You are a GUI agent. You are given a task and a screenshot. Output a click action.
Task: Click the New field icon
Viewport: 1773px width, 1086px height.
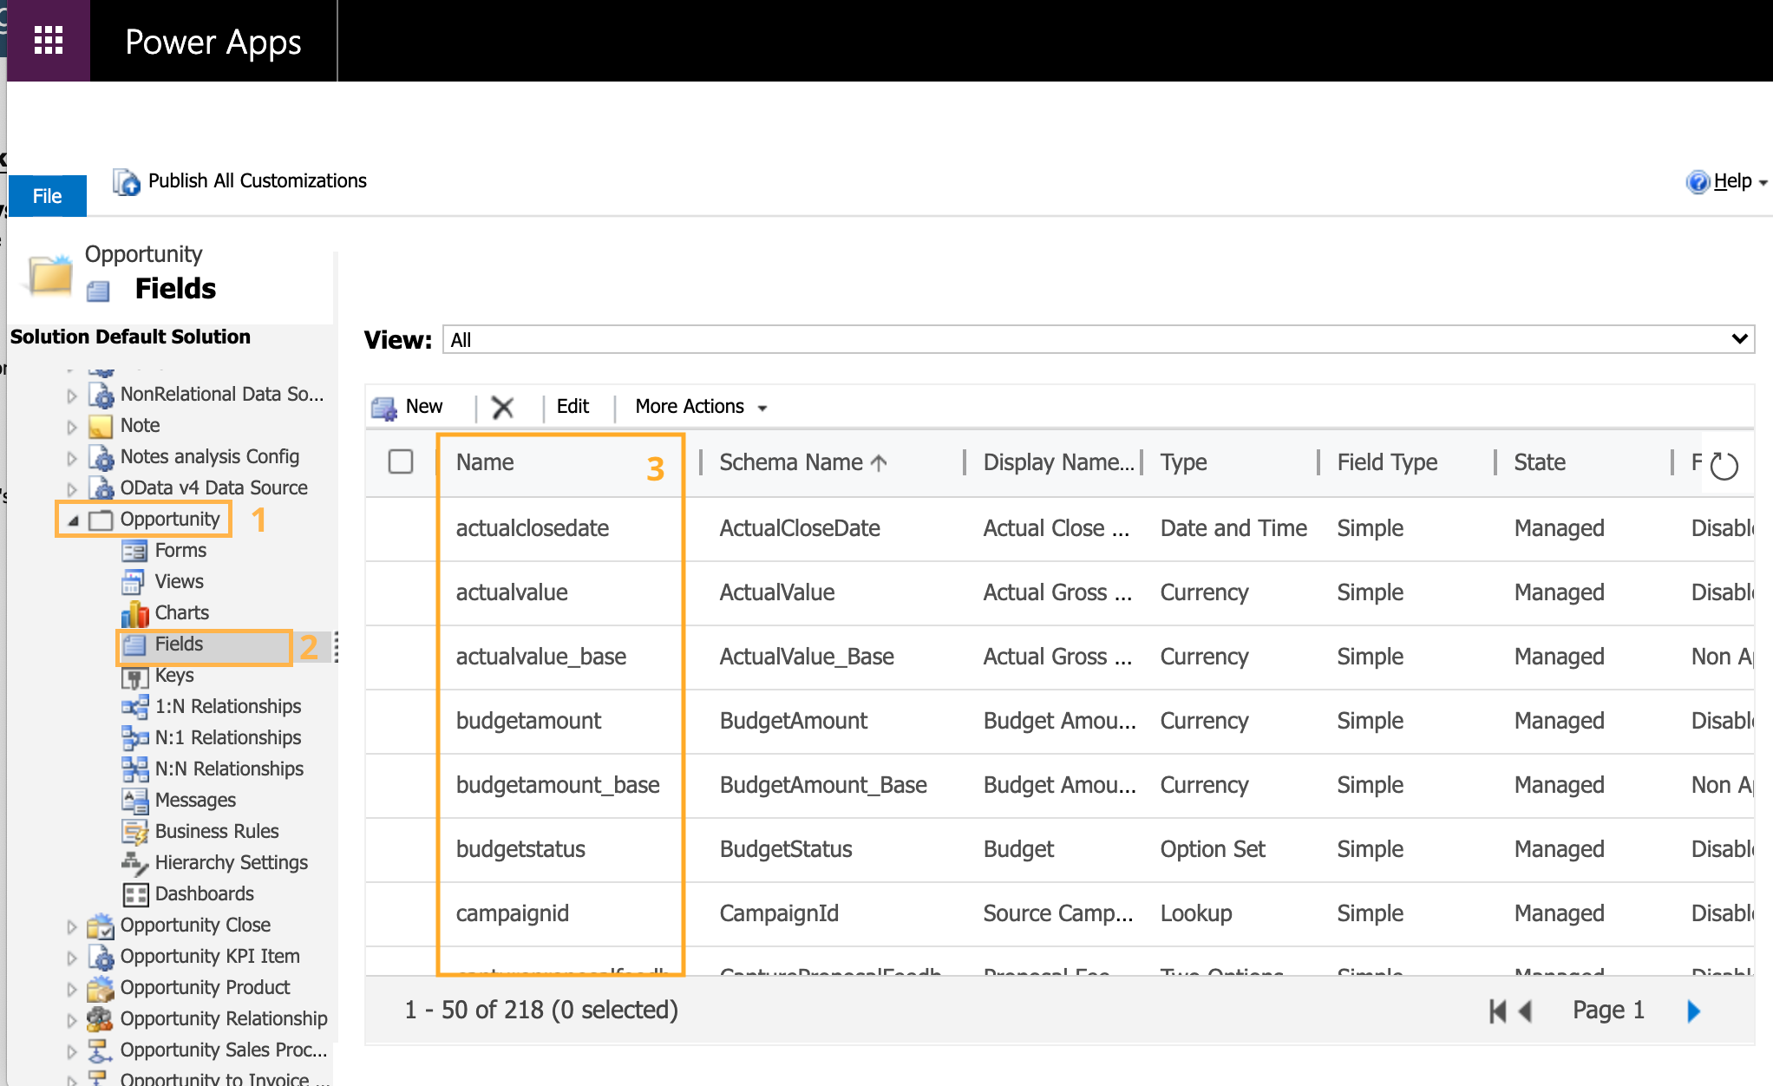click(384, 407)
